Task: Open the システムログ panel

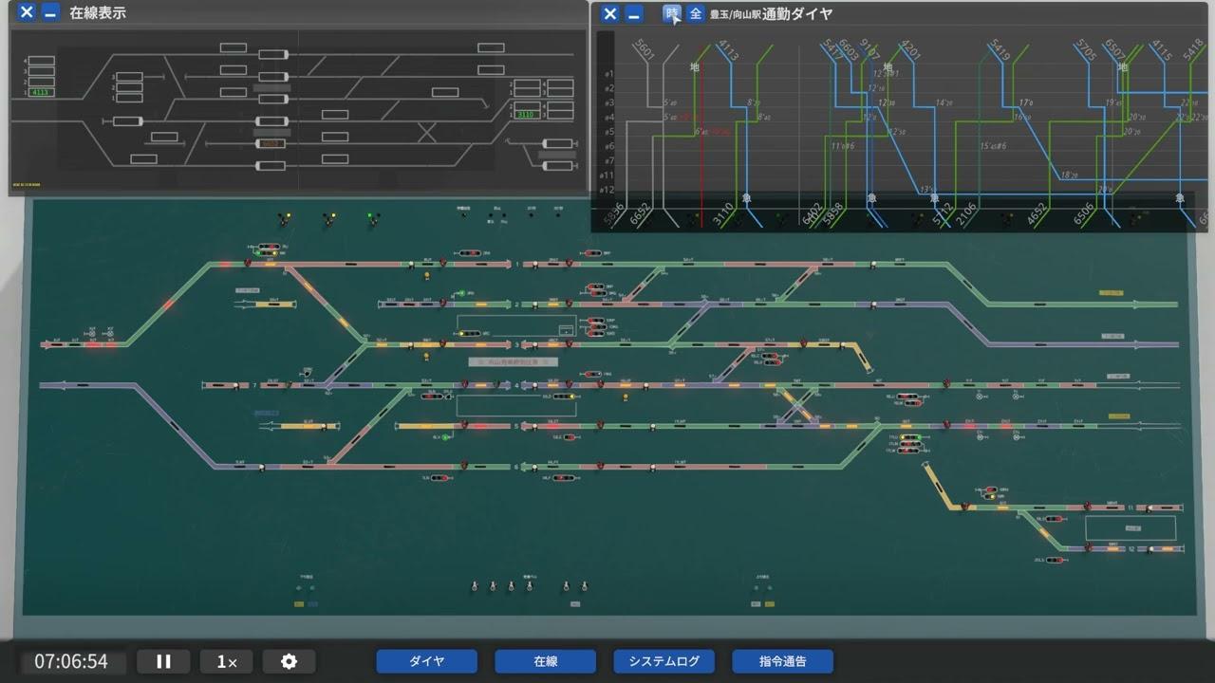Action: (x=664, y=661)
